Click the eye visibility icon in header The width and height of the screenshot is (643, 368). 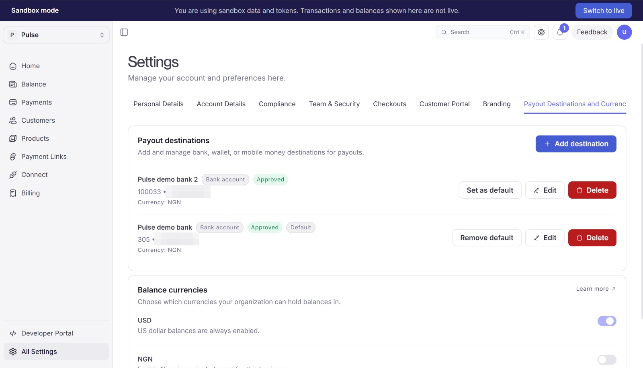click(541, 32)
